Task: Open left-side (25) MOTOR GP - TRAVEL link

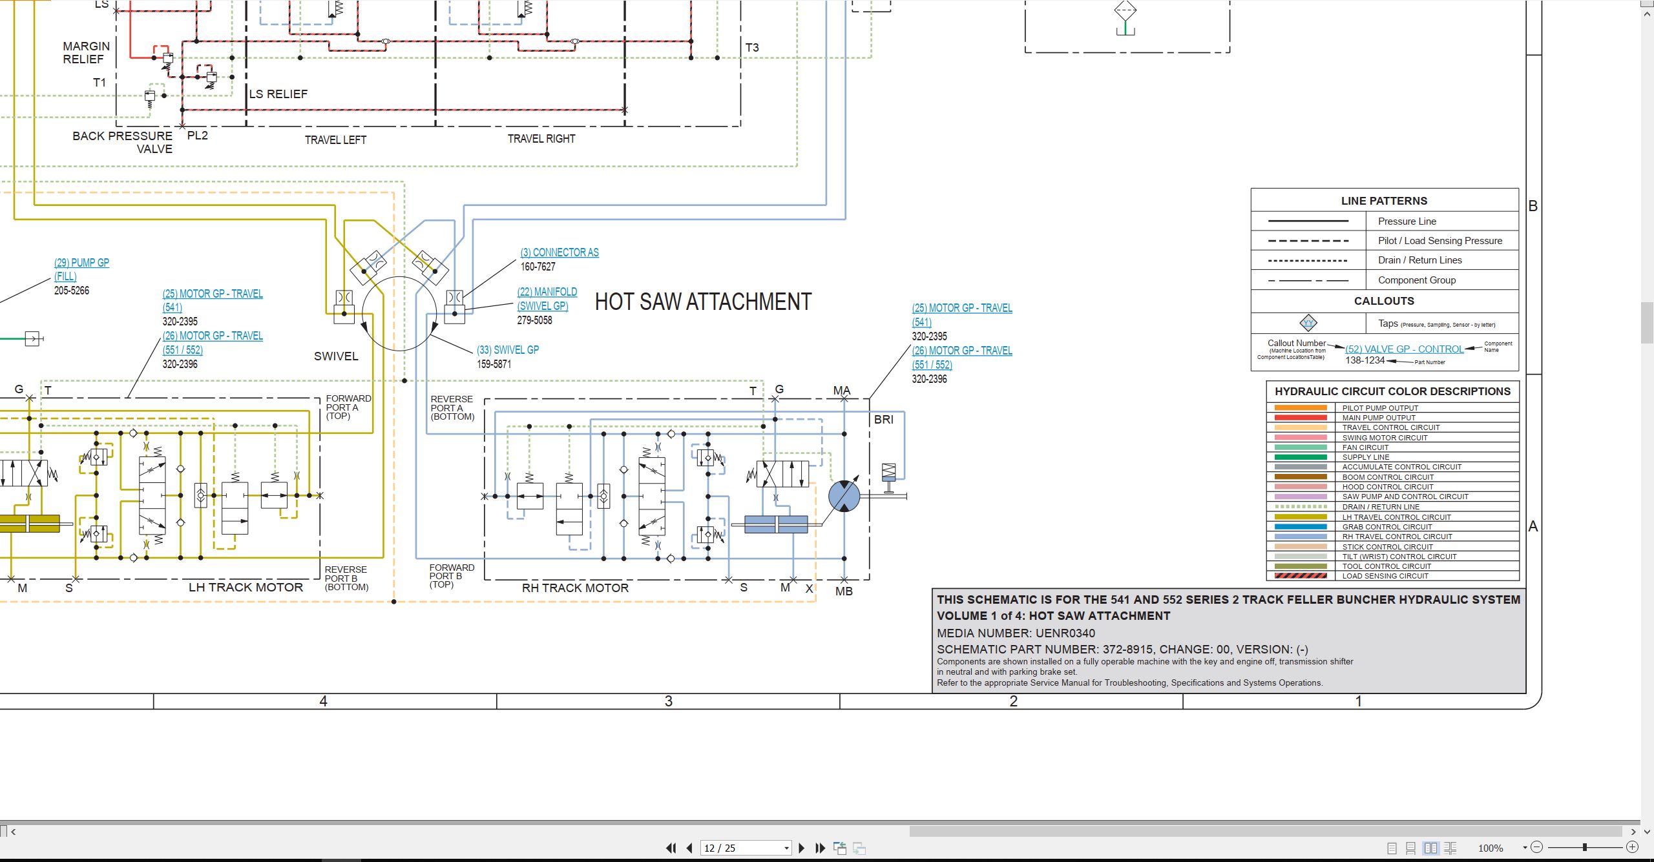Action: (x=213, y=294)
